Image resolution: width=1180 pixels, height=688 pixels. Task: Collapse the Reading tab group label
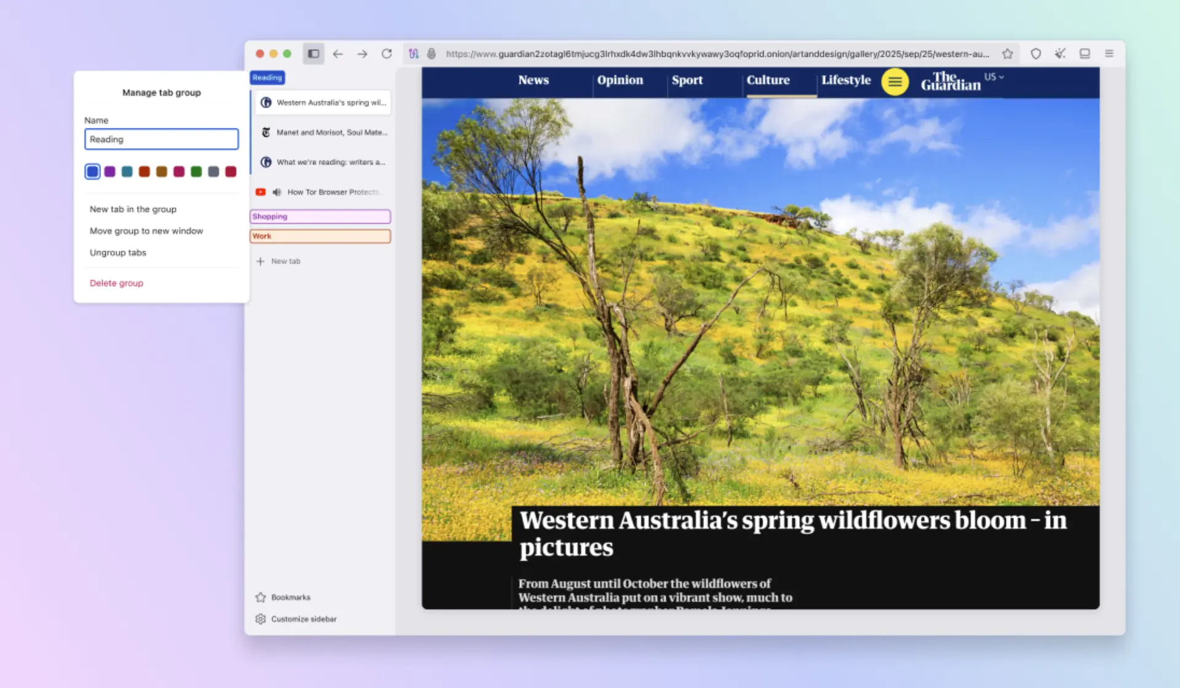pos(267,77)
